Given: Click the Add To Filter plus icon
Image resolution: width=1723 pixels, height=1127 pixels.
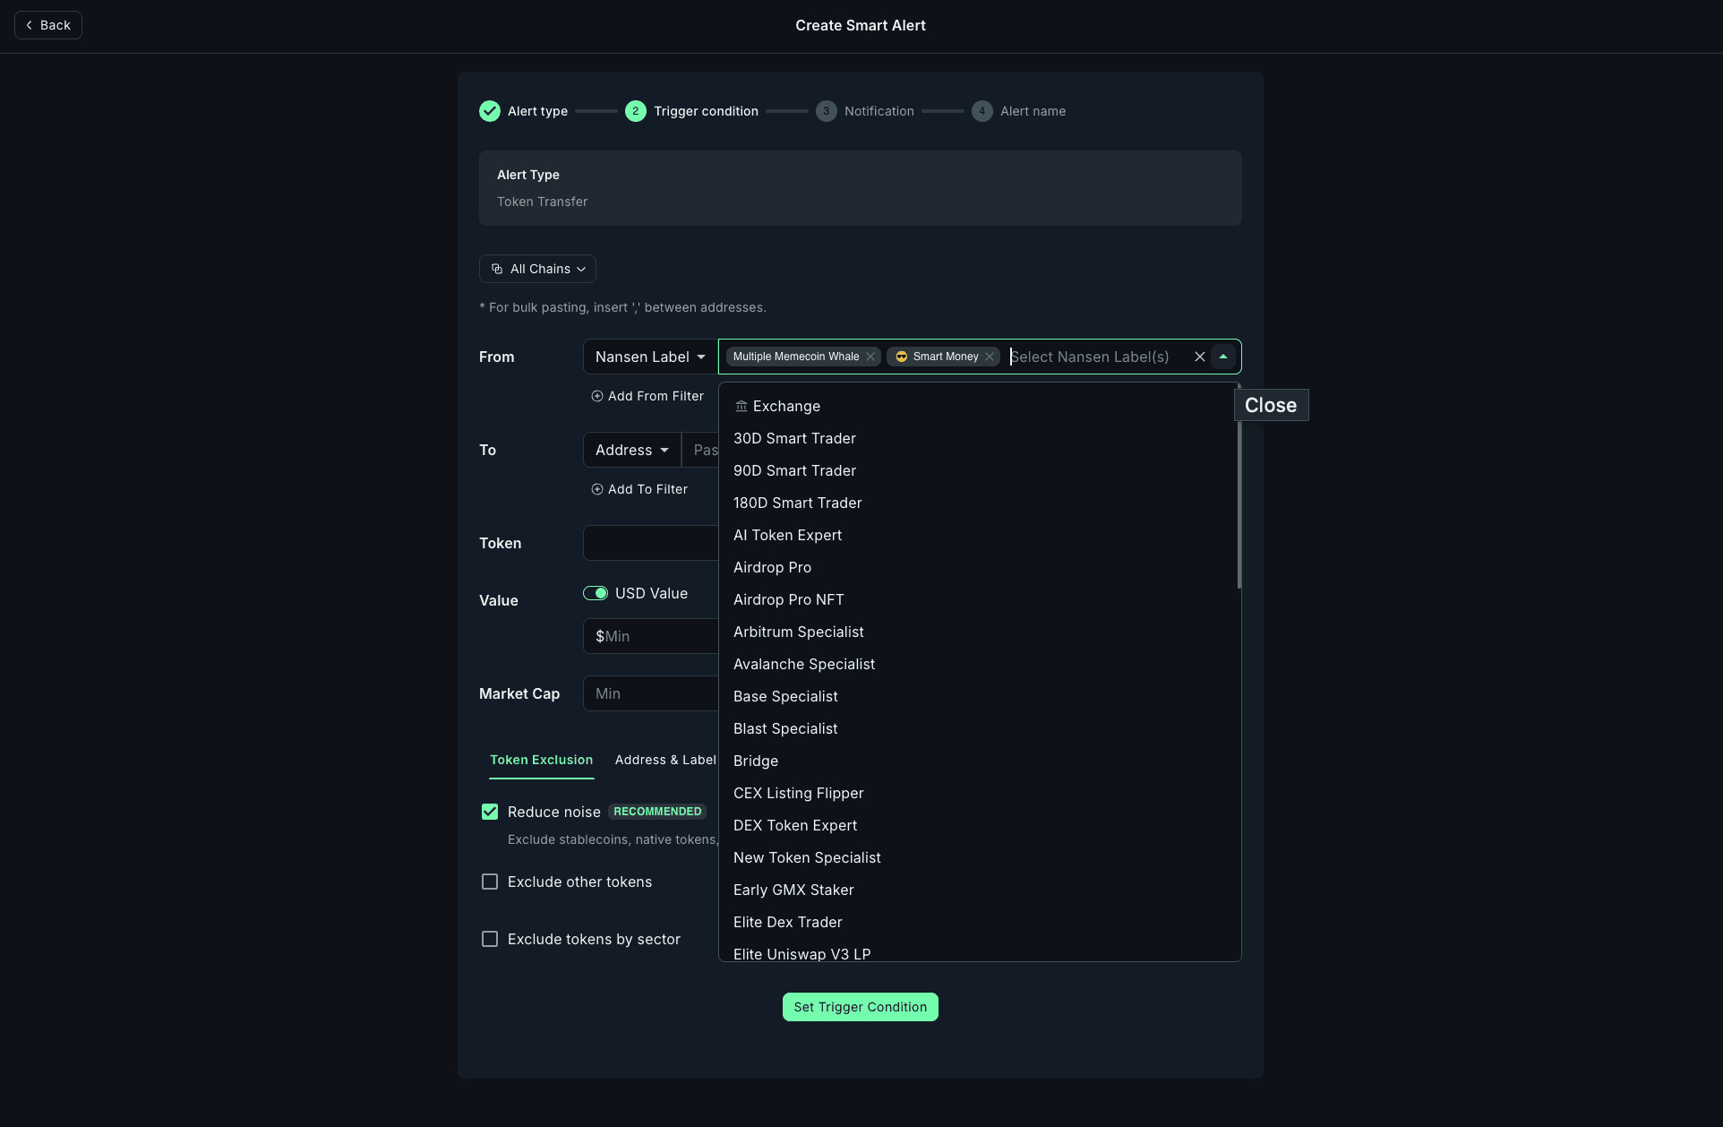Looking at the screenshot, I should tap(596, 489).
